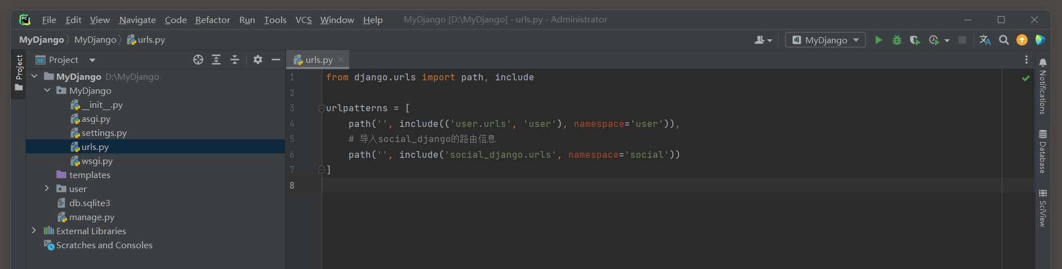Select urls.py in project tree
The height and width of the screenshot is (269, 1062).
click(x=155, y=147)
